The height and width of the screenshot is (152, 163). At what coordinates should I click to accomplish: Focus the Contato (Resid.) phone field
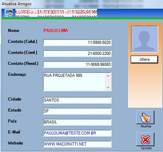77,64
